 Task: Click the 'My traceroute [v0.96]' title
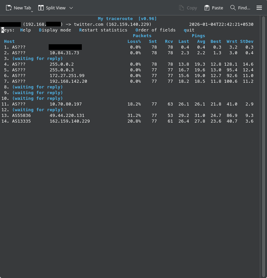127,19
